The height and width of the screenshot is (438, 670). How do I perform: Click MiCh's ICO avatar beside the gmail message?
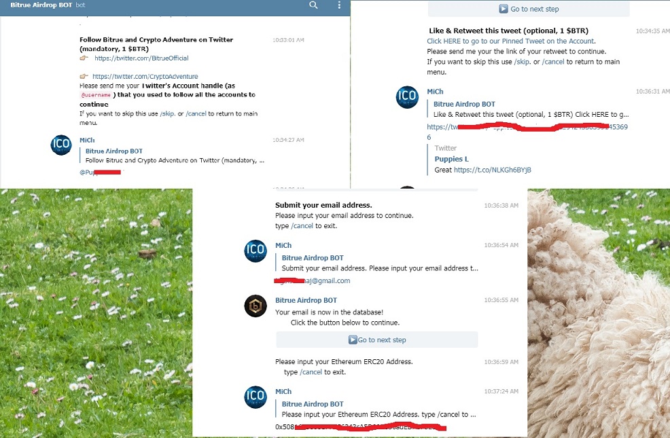coord(255,251)
